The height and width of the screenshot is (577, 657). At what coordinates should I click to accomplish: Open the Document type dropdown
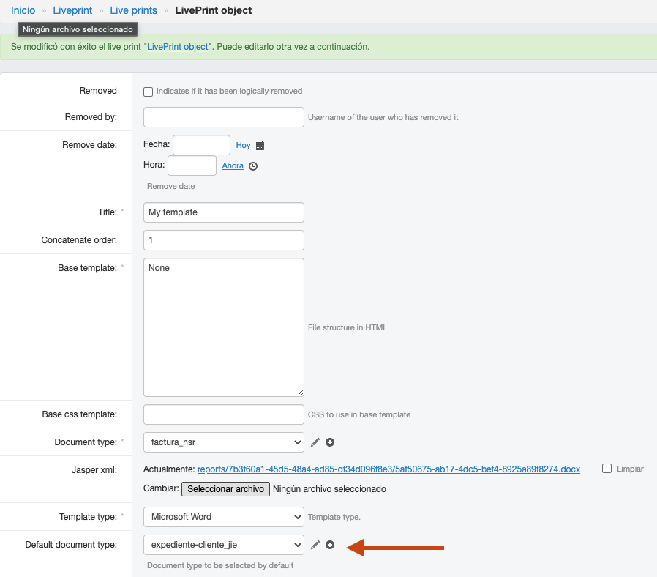(224, 442)
